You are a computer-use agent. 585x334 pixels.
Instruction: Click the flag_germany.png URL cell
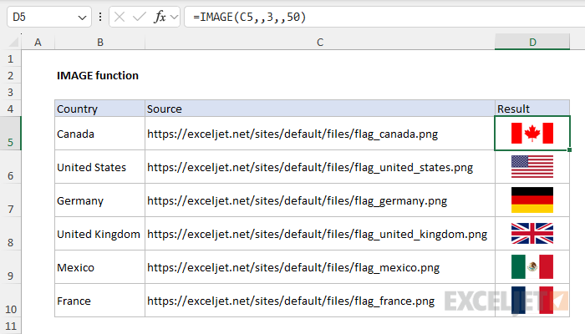(320, 200)
